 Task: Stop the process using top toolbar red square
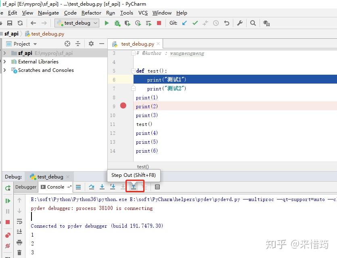159,23
